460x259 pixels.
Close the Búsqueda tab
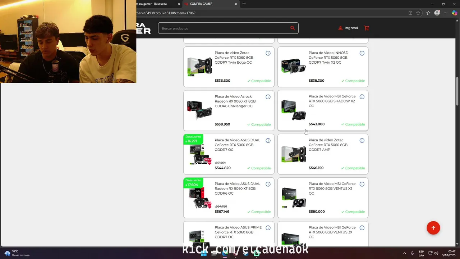pyautogui.click(x=179, y=4)
